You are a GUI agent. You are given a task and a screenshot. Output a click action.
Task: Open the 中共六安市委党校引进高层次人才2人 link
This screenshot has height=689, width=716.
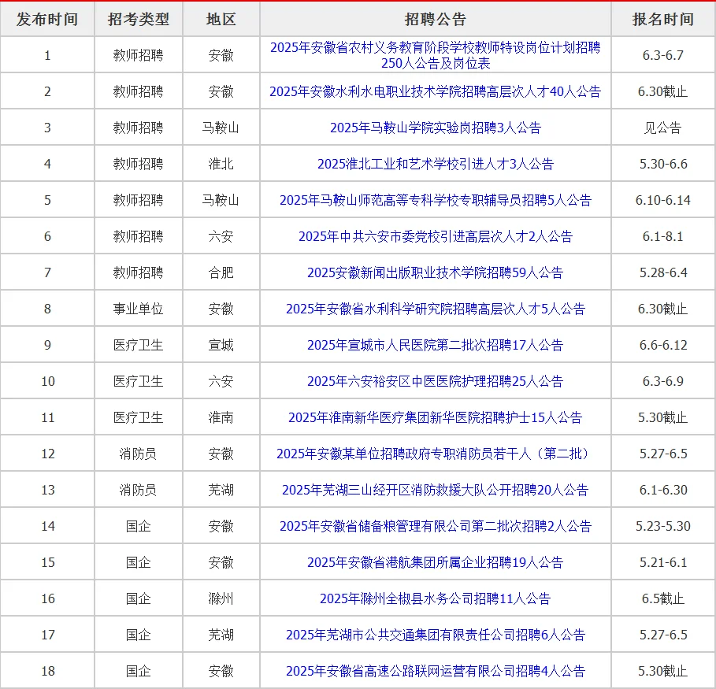[435, 236]
